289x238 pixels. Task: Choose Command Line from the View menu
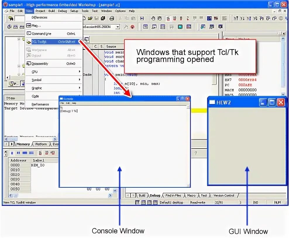point(54,34)
